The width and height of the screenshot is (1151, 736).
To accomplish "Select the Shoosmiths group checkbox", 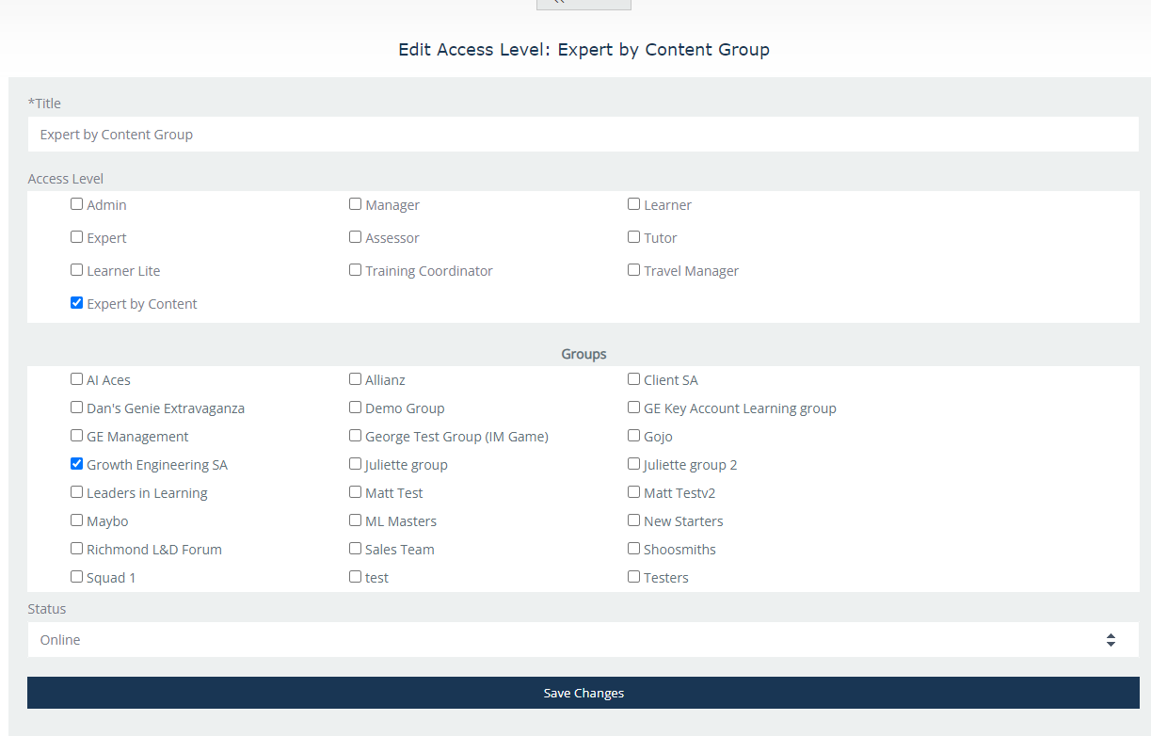I will (x=634, y=549).
